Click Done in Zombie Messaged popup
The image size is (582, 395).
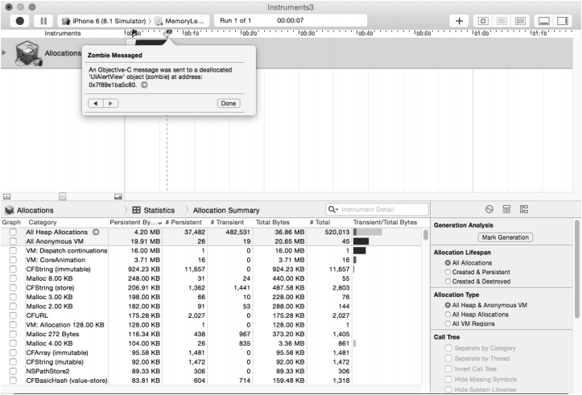click(229, 103)
